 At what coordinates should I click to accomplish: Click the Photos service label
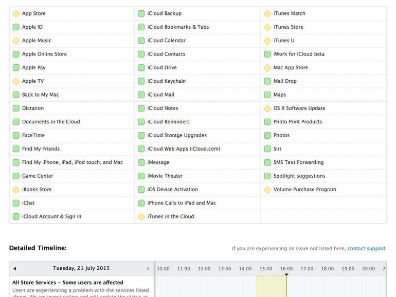[282, 135]
